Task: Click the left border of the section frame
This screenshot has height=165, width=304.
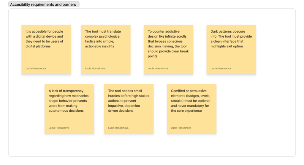Action: 9,83
